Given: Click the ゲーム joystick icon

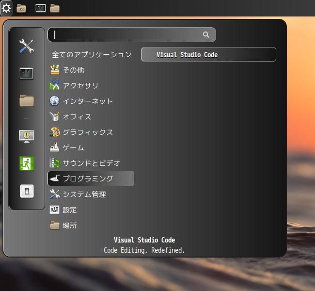Looking at the screenshot, I should coord(55,147).
